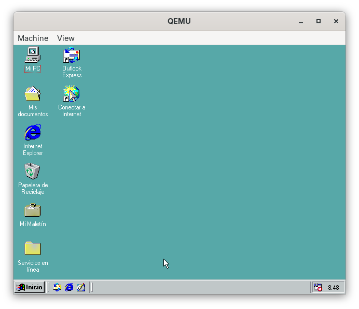Click the Task Scheduler icon in the system tray
359x309 pixels.
click(x=317, y=287)
